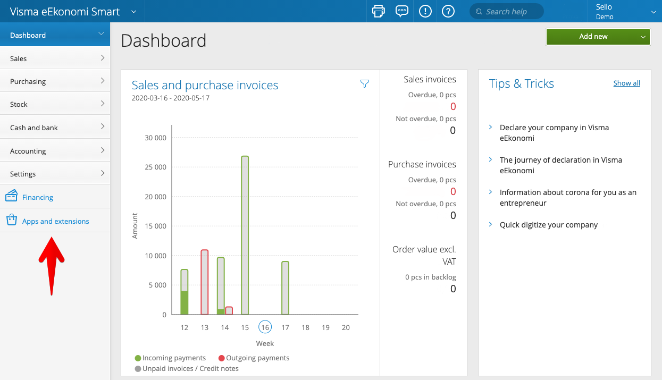Click the week 15 bar in chart
This screenshot has width=662, height=380.
[x=245, y=235]
